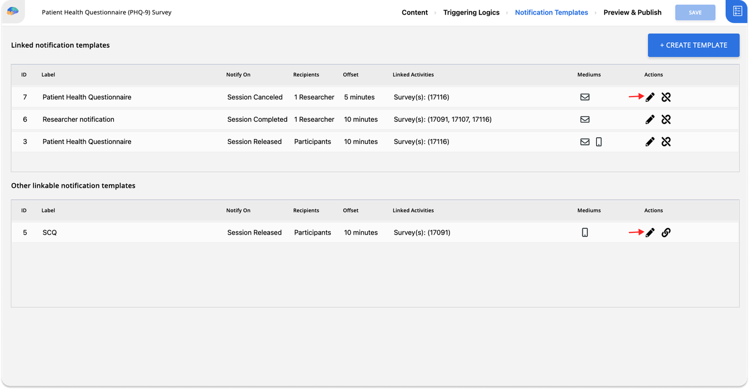The image size is (749, 389).
Task: Edit the Researcher notification template
Action: point(650,119)
